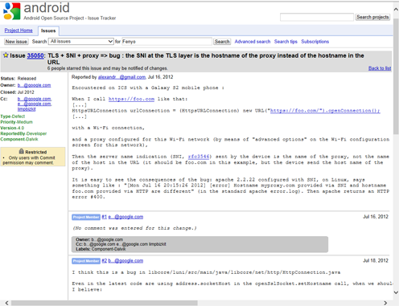The height and width of the screenshot is (306, 399).
Task: Click the Search button next to Fenyo
Action: pos(222,42)
